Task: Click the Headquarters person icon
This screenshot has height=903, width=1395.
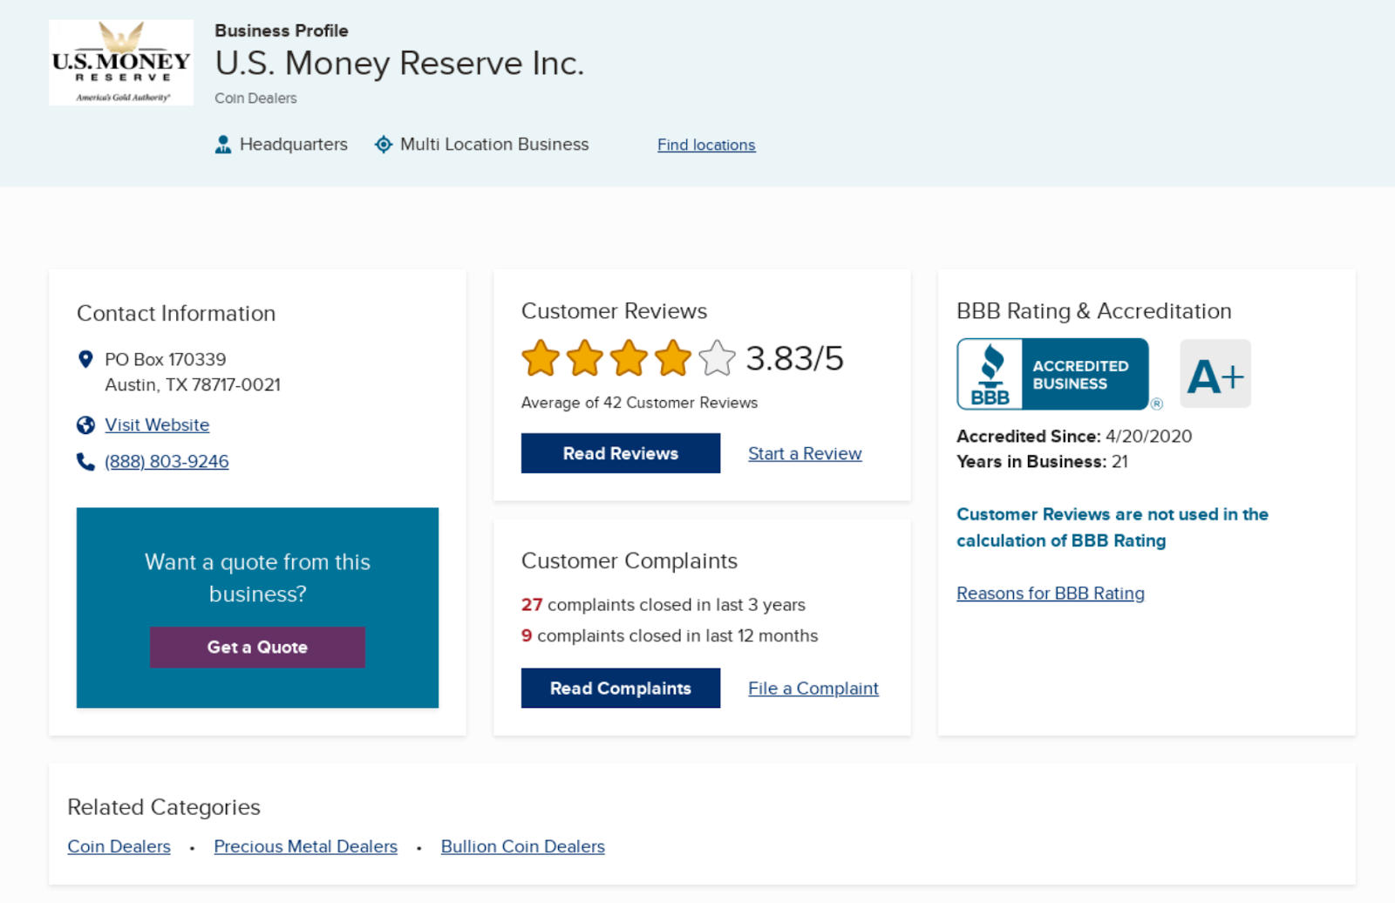Action: [223, 145]
